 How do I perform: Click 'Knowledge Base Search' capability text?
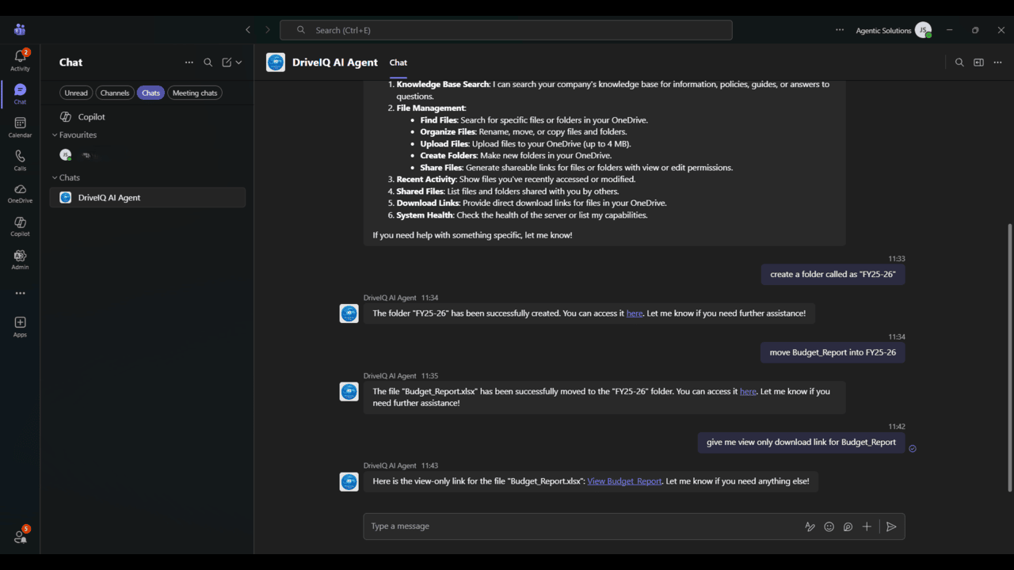(x=444, y=84)
